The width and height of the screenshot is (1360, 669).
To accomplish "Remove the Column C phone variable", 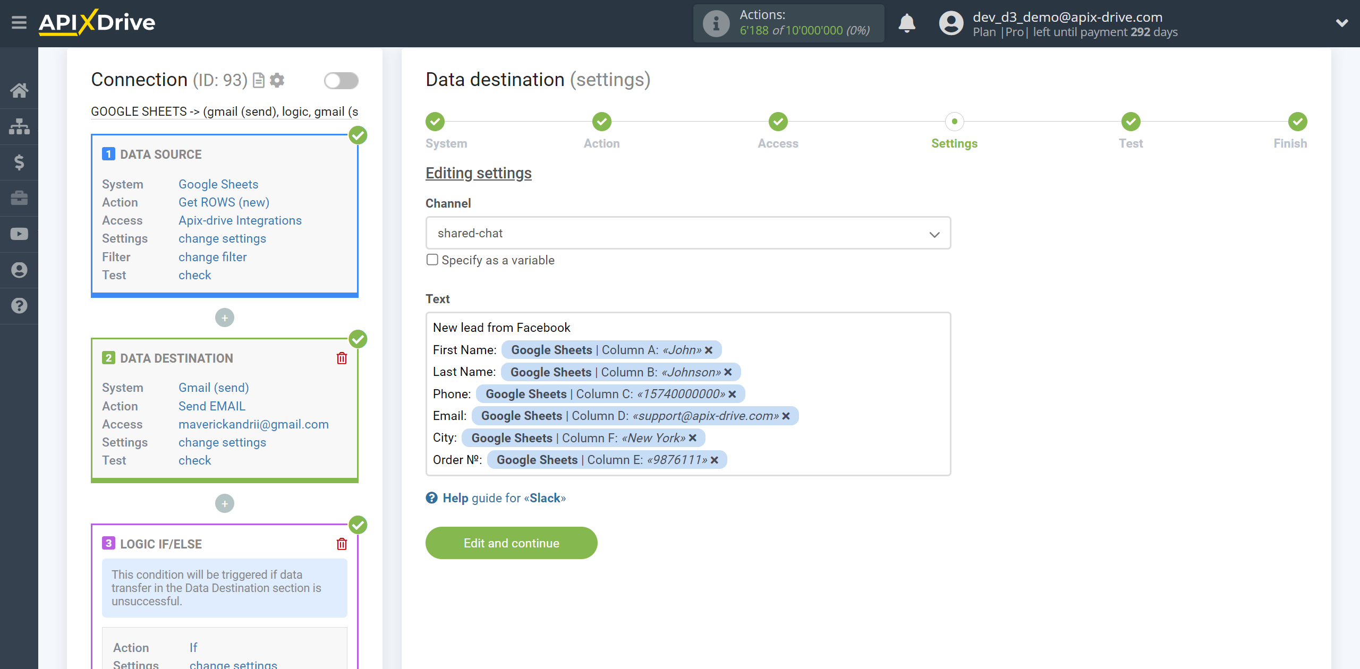I will point(733,394).
